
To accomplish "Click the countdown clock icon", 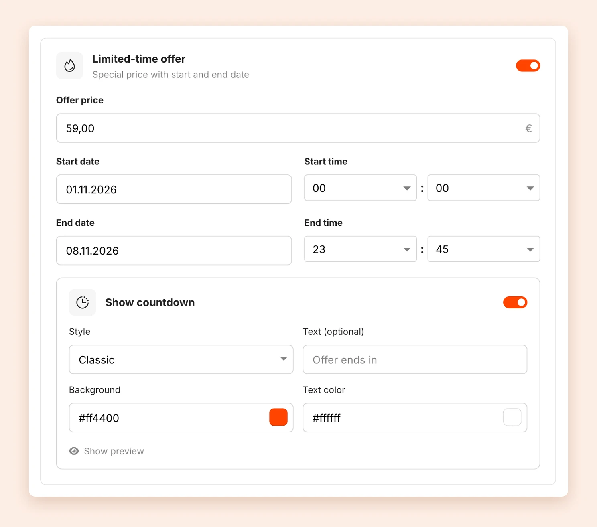I will [x=82, y=302].
